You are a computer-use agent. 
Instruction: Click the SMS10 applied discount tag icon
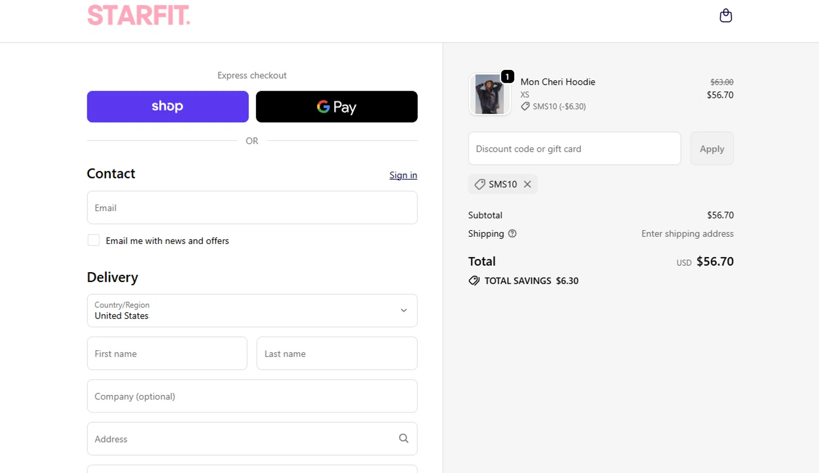(480, 184)
